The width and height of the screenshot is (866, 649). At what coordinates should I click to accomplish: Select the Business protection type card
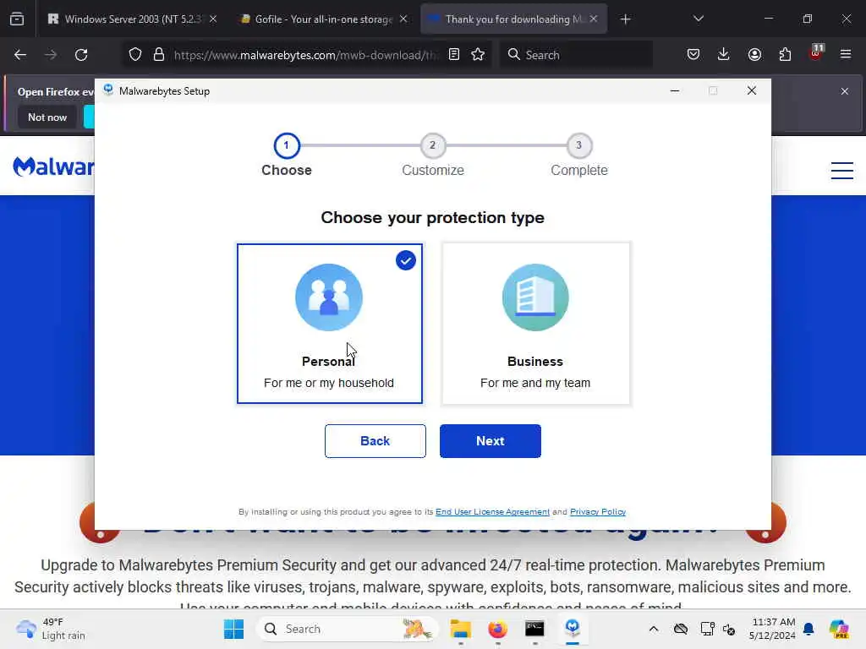click(x=535, y=324)
